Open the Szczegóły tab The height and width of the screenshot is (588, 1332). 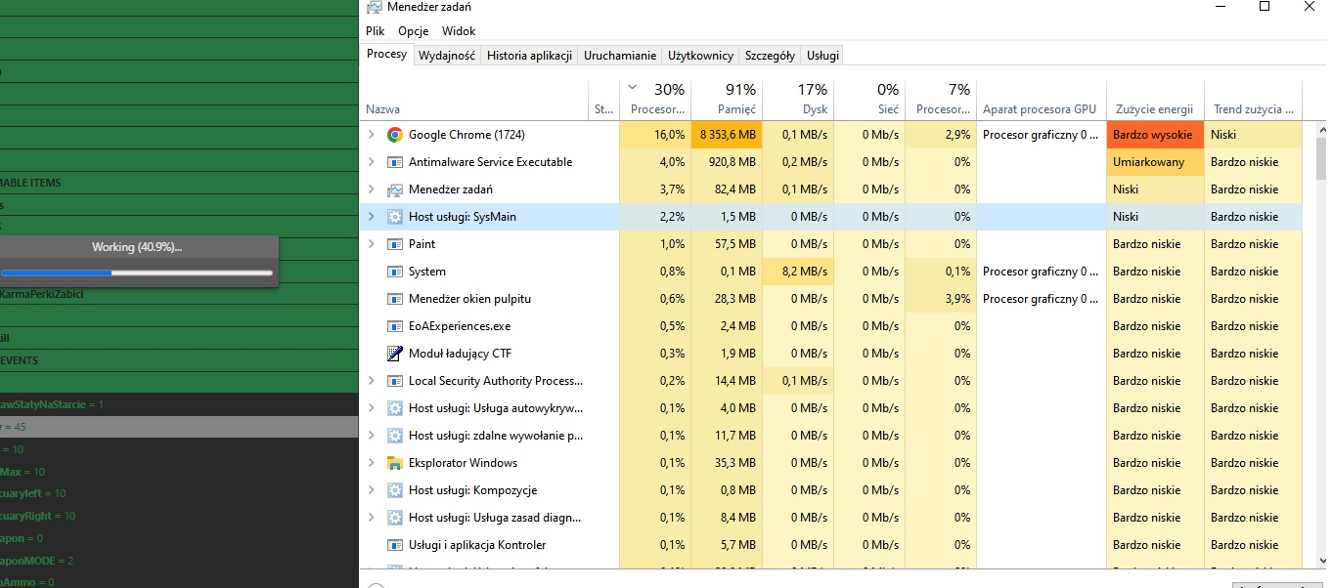[x=770, y=56]
